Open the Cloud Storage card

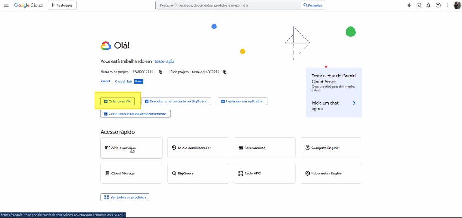tap(131, 173)
